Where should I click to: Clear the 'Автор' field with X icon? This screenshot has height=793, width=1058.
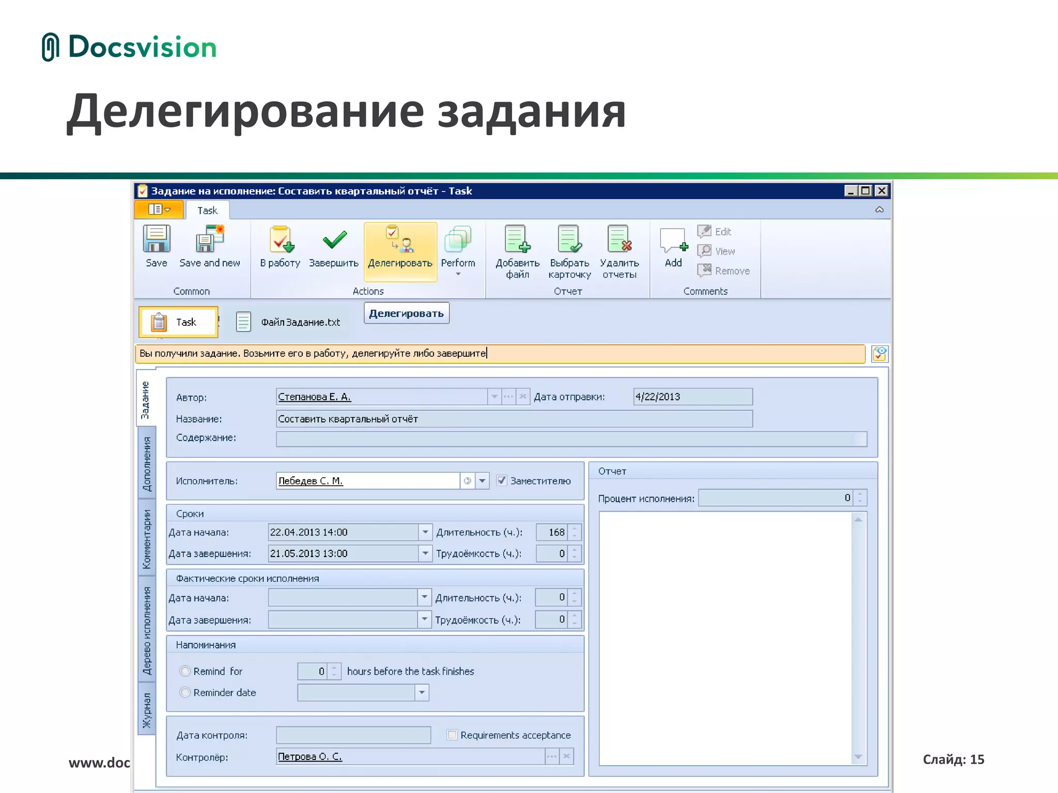tap(523, 396)
